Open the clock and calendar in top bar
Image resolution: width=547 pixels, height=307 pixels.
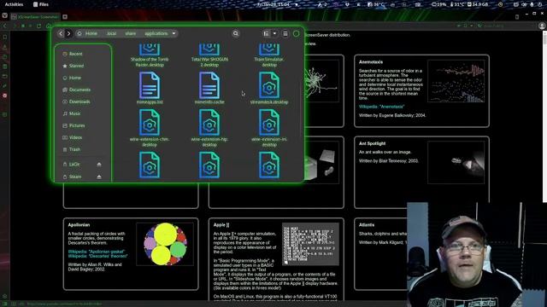(x=273, y=4)
